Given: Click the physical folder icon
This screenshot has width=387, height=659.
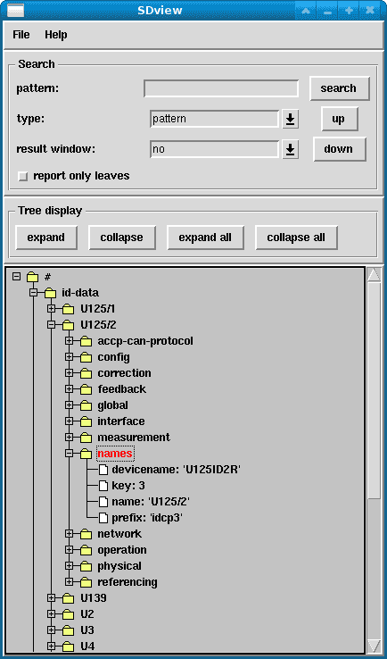Looking at the screenshot, I should click(86, 566).
